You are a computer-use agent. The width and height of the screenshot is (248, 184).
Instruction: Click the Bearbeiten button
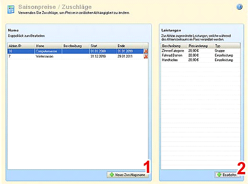point(227,175)
